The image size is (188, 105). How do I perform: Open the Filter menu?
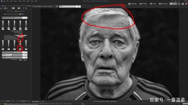(x=24, y=1)
